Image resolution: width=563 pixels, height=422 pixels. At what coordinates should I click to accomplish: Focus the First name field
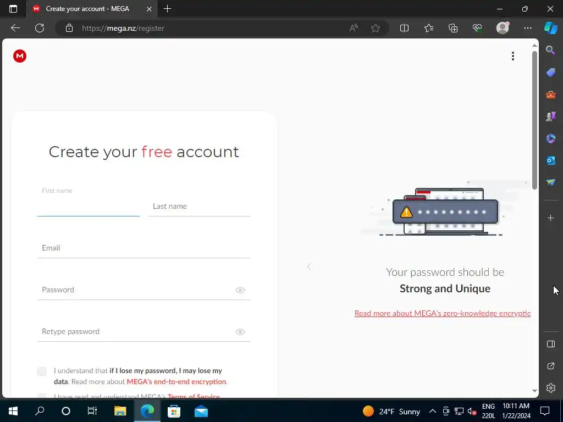89,207
